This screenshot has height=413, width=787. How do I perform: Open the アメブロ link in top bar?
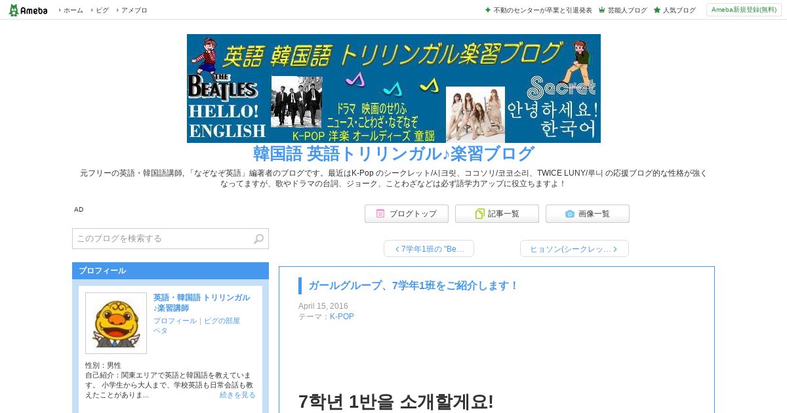(134, 10)
